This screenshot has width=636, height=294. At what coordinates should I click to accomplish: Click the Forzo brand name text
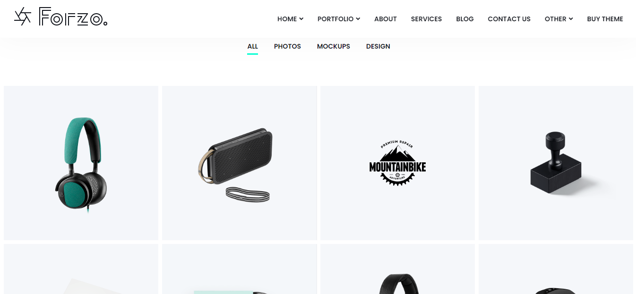pos(73,17)
